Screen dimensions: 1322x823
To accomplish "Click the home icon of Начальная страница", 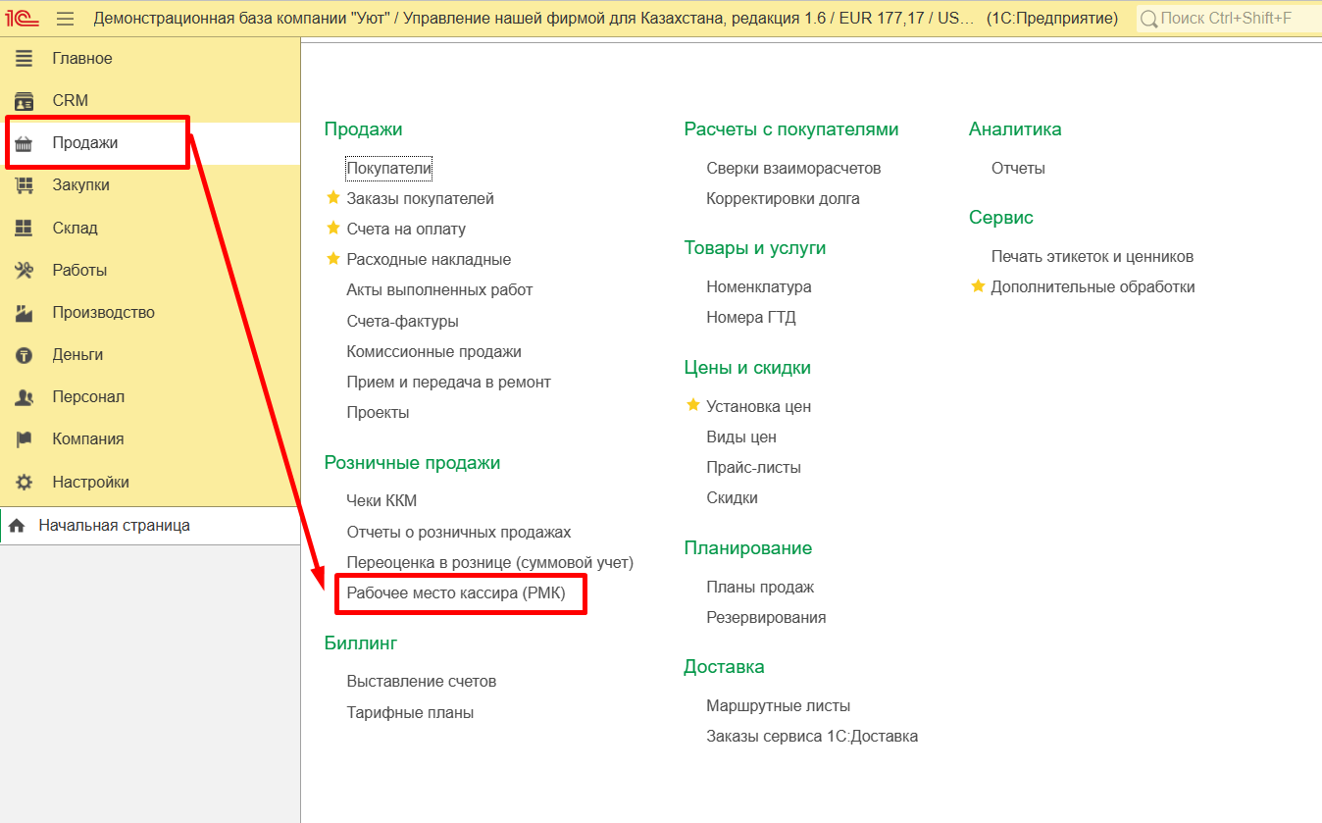I will pyautogui.click(x=17, y=526).
